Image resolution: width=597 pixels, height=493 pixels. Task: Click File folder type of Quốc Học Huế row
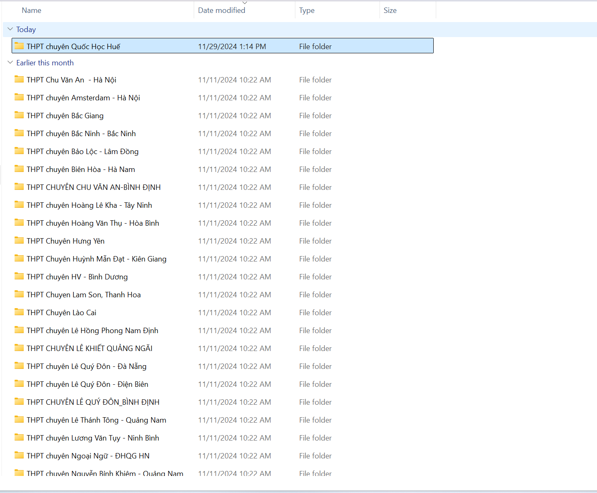pos(315,47)
